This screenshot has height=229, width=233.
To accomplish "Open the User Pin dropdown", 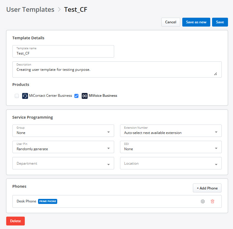I will pyautogui.click(x=63, y=147).
